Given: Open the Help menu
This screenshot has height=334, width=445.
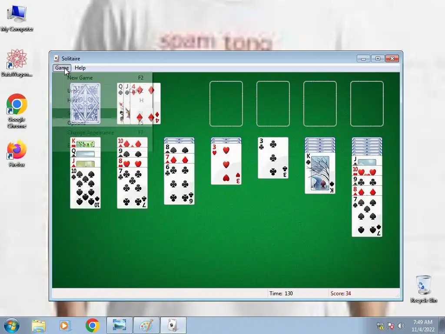Looking at the screenshot, I should [80, 68].
